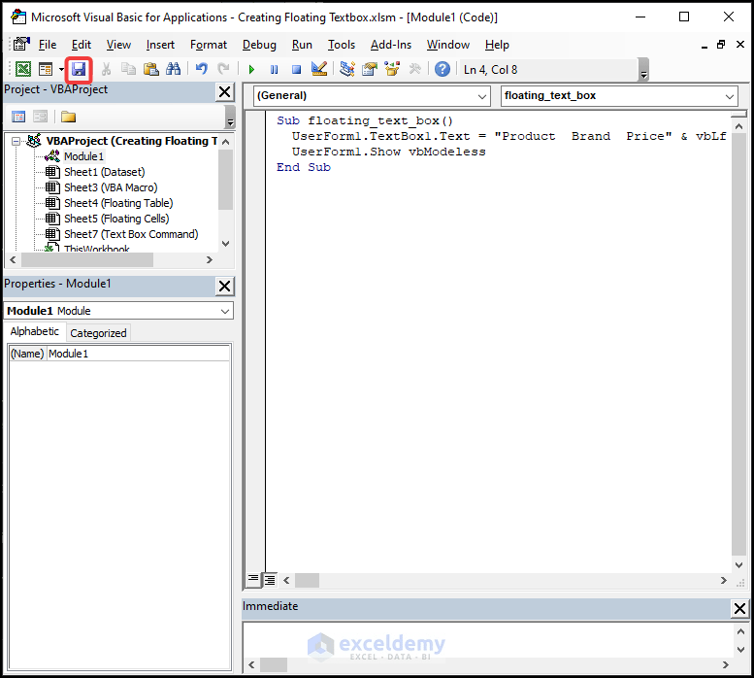Click the Reset stop icon
The width and height of the screenshot is (754, 678).
tap(296, 70)
